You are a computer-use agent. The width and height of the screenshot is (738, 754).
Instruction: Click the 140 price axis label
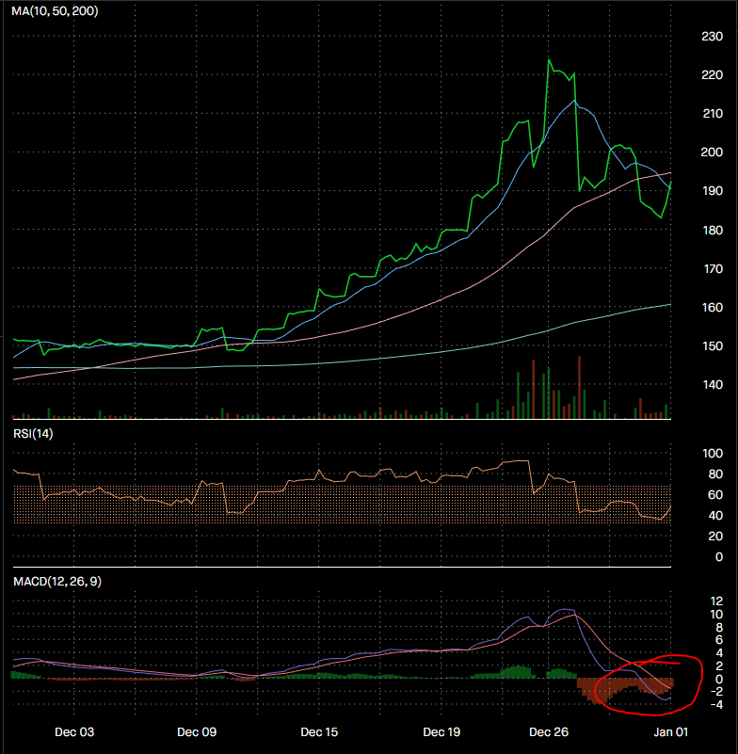712,385
